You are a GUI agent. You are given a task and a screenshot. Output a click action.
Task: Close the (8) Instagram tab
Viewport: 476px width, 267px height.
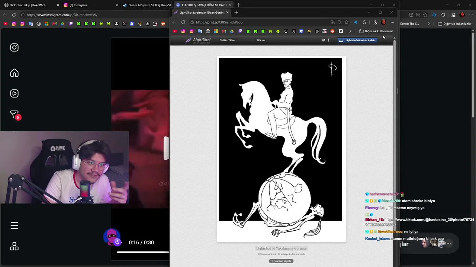click(x=117, y=5)
